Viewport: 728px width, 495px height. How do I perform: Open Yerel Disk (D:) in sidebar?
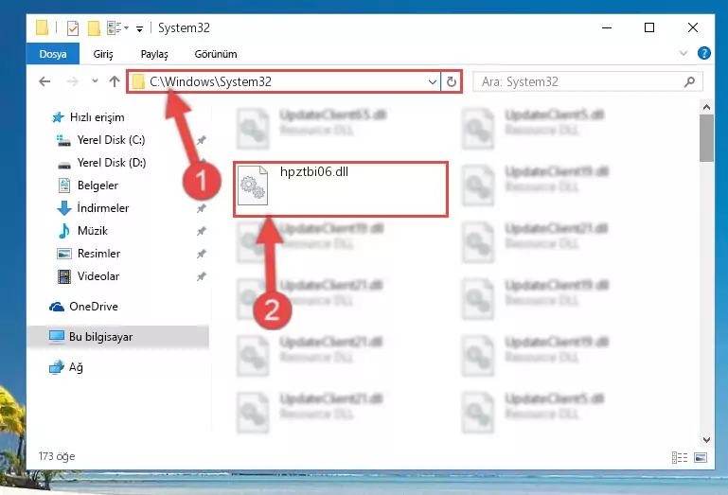tap(111, 163)
